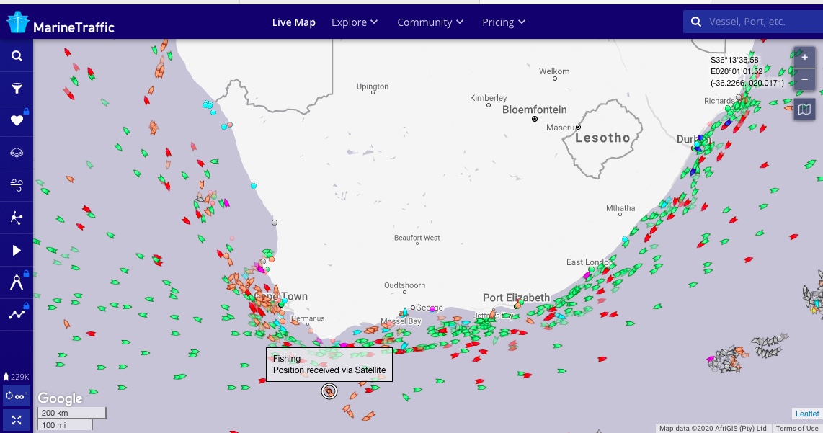This screenshot has width=823, height=433.
Task: Expand the Explore dropdown menu
Action: 354,22
